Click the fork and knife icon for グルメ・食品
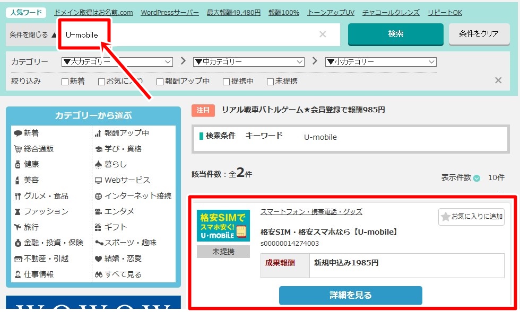520x312 pixels. pos(18,196)
